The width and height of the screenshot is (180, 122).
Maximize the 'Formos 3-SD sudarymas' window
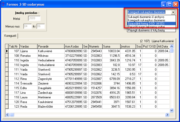click(x=170, y=4)
